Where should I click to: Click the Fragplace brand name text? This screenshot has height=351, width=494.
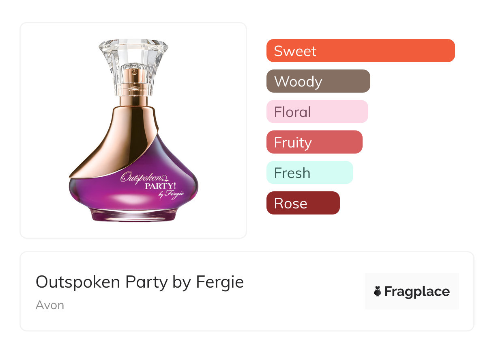pyautogui.click(x=417, y=291)
